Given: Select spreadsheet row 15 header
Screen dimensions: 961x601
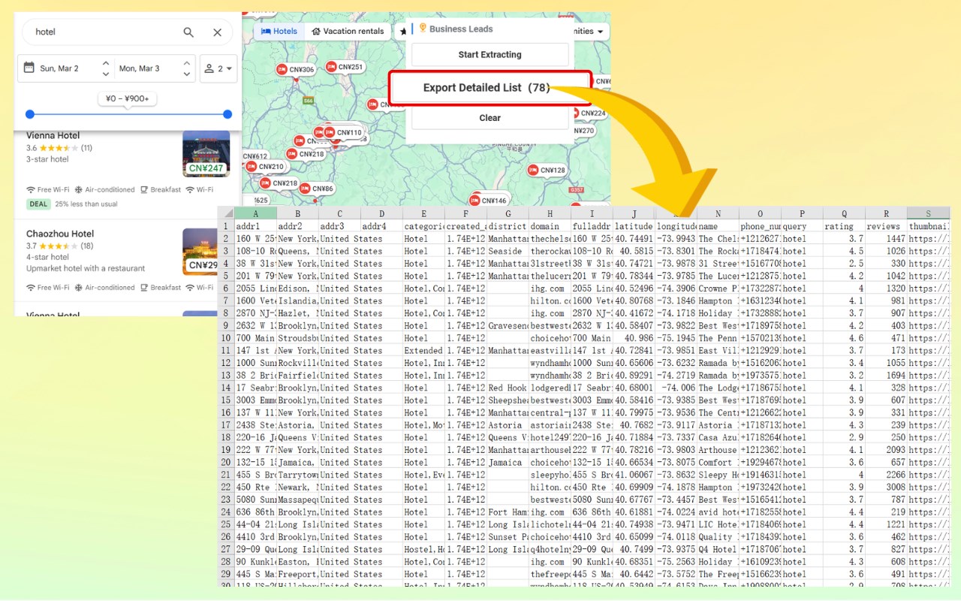Looking at the screenshot, I should [226, 400].
